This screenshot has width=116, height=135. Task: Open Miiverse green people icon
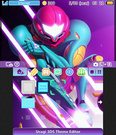(x=81, y=72)
